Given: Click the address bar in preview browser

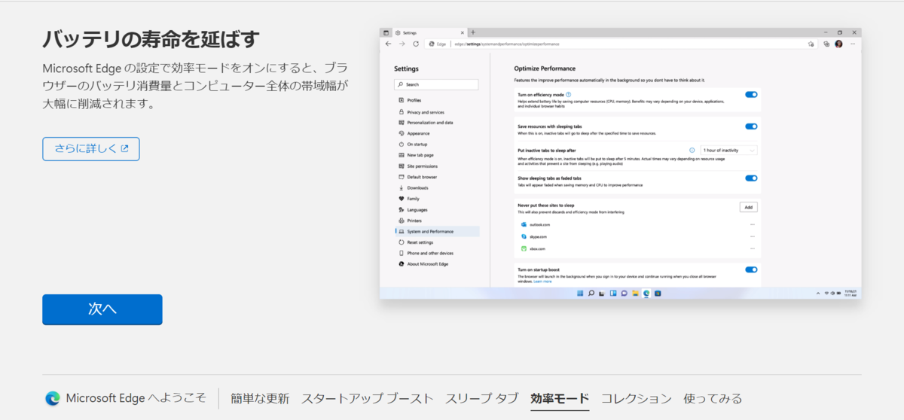Looking at the screenshot, I should [621, 44].
